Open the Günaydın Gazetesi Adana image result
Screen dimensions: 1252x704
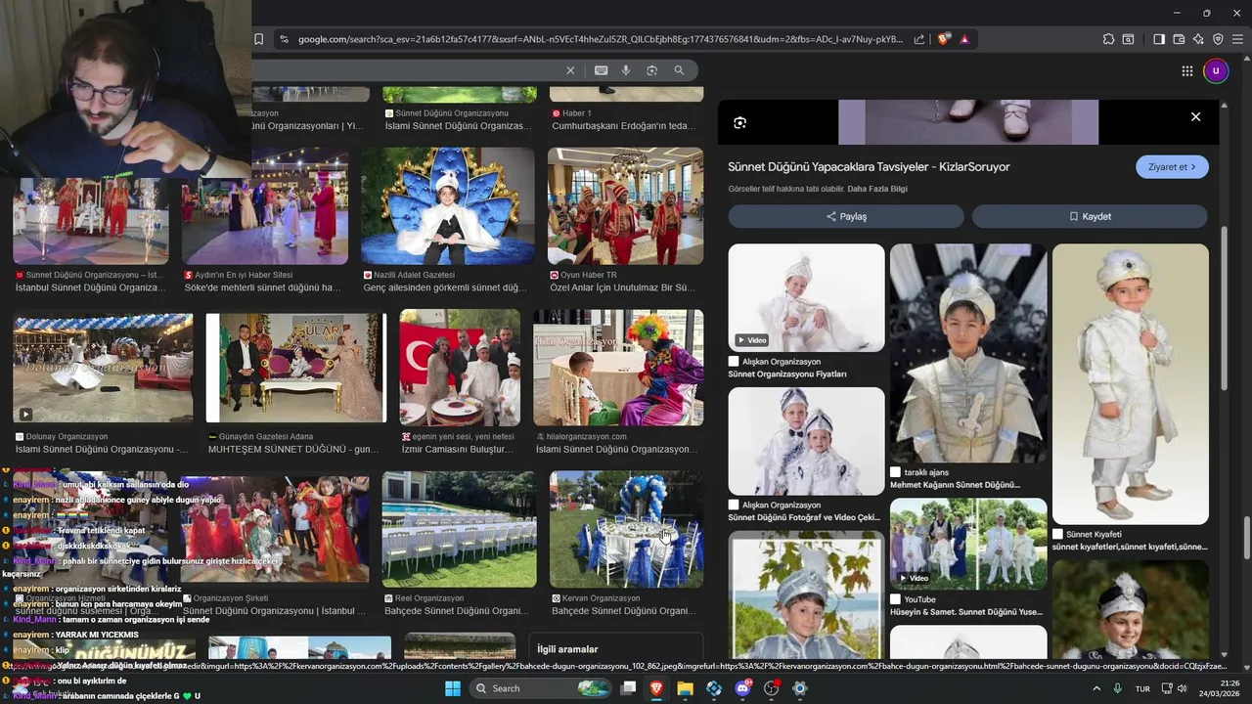295,369
